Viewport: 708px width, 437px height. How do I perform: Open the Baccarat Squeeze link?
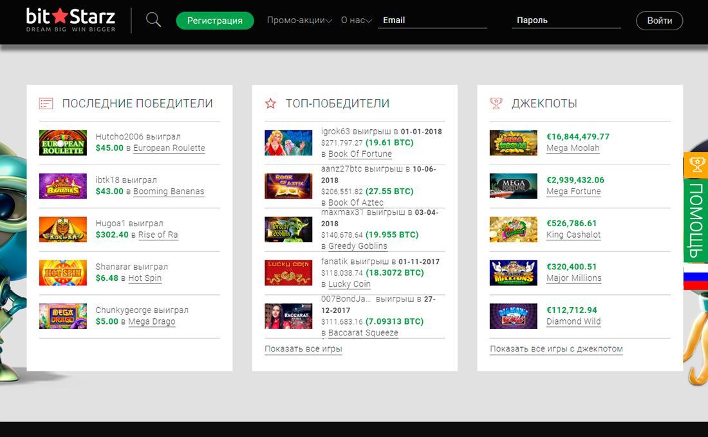click(363, 332)
